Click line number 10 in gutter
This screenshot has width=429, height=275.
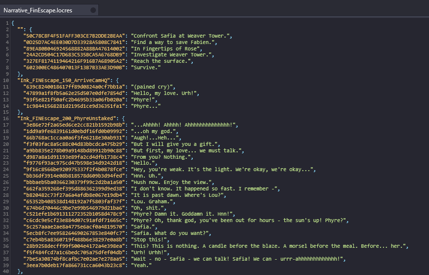[x=6, y=80]
